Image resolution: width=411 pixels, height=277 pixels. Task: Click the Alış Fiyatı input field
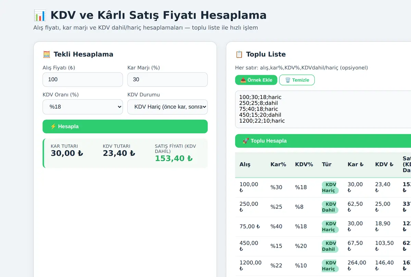coord(83,80)
